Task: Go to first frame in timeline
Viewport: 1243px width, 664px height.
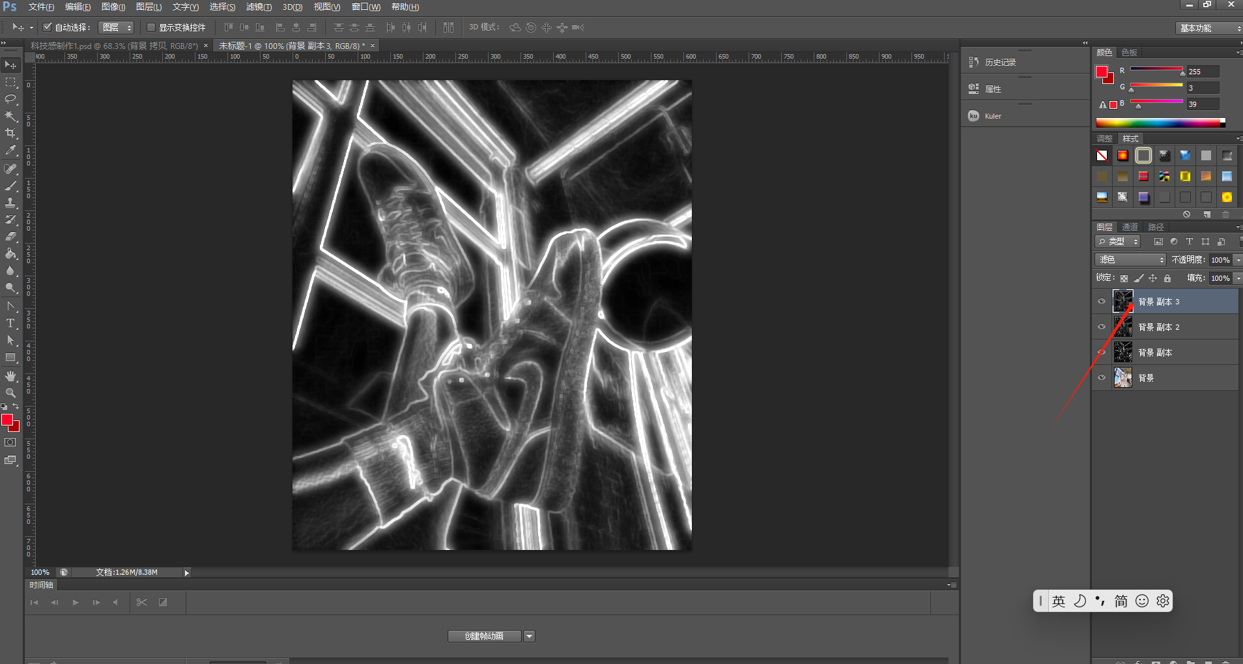Action: pos(34,602)
